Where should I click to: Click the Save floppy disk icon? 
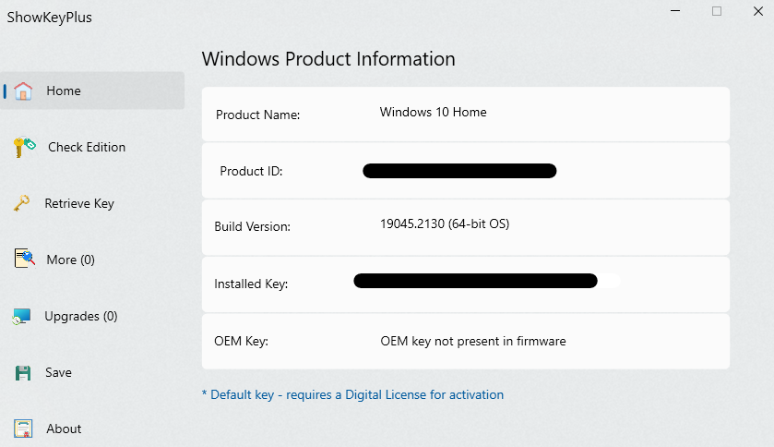24,373
